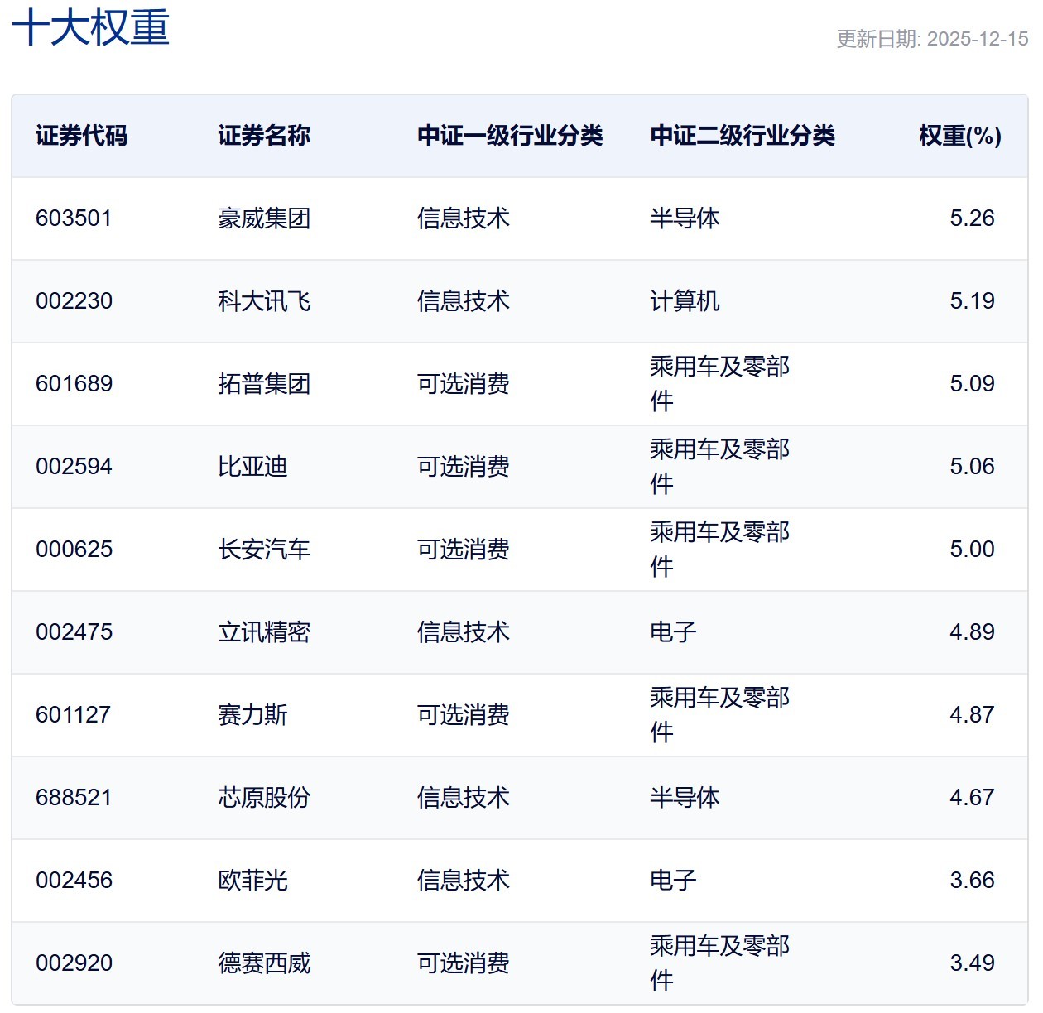Click stock code 002475

click(x=74, y=632)
